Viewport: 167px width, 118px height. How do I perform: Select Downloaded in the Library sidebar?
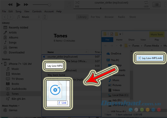coord(17,52)
